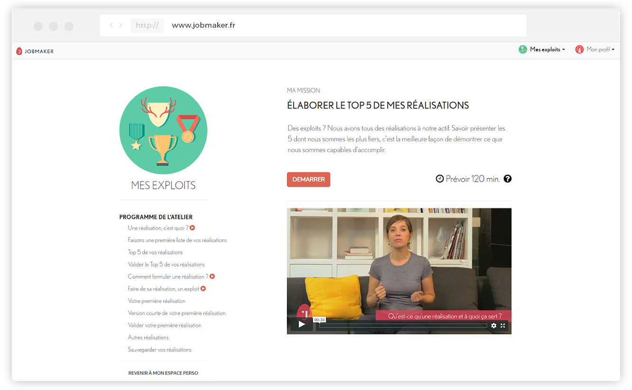Open 'Sauvegarder vos réalisations' step

click(x=160, y=350)
